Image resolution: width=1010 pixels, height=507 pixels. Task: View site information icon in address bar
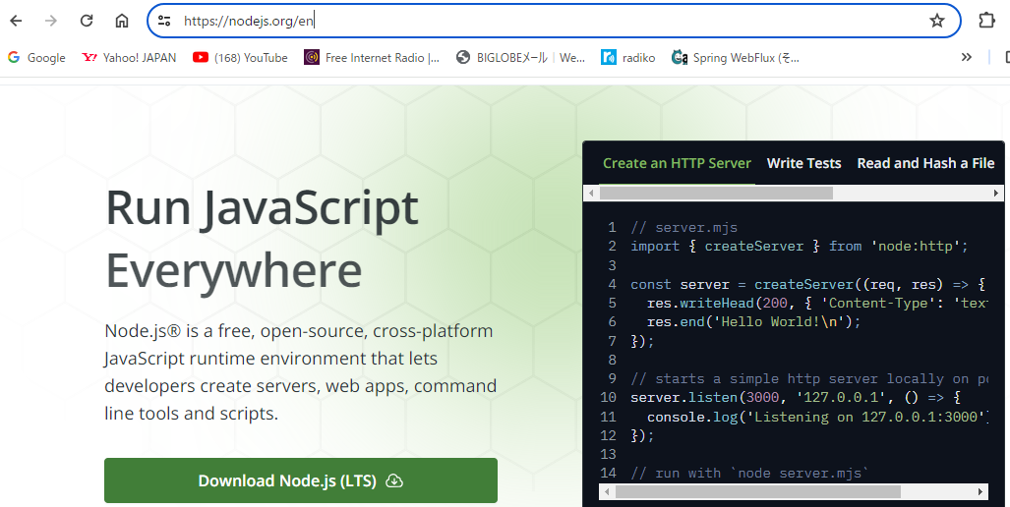(x=164, y=21)
